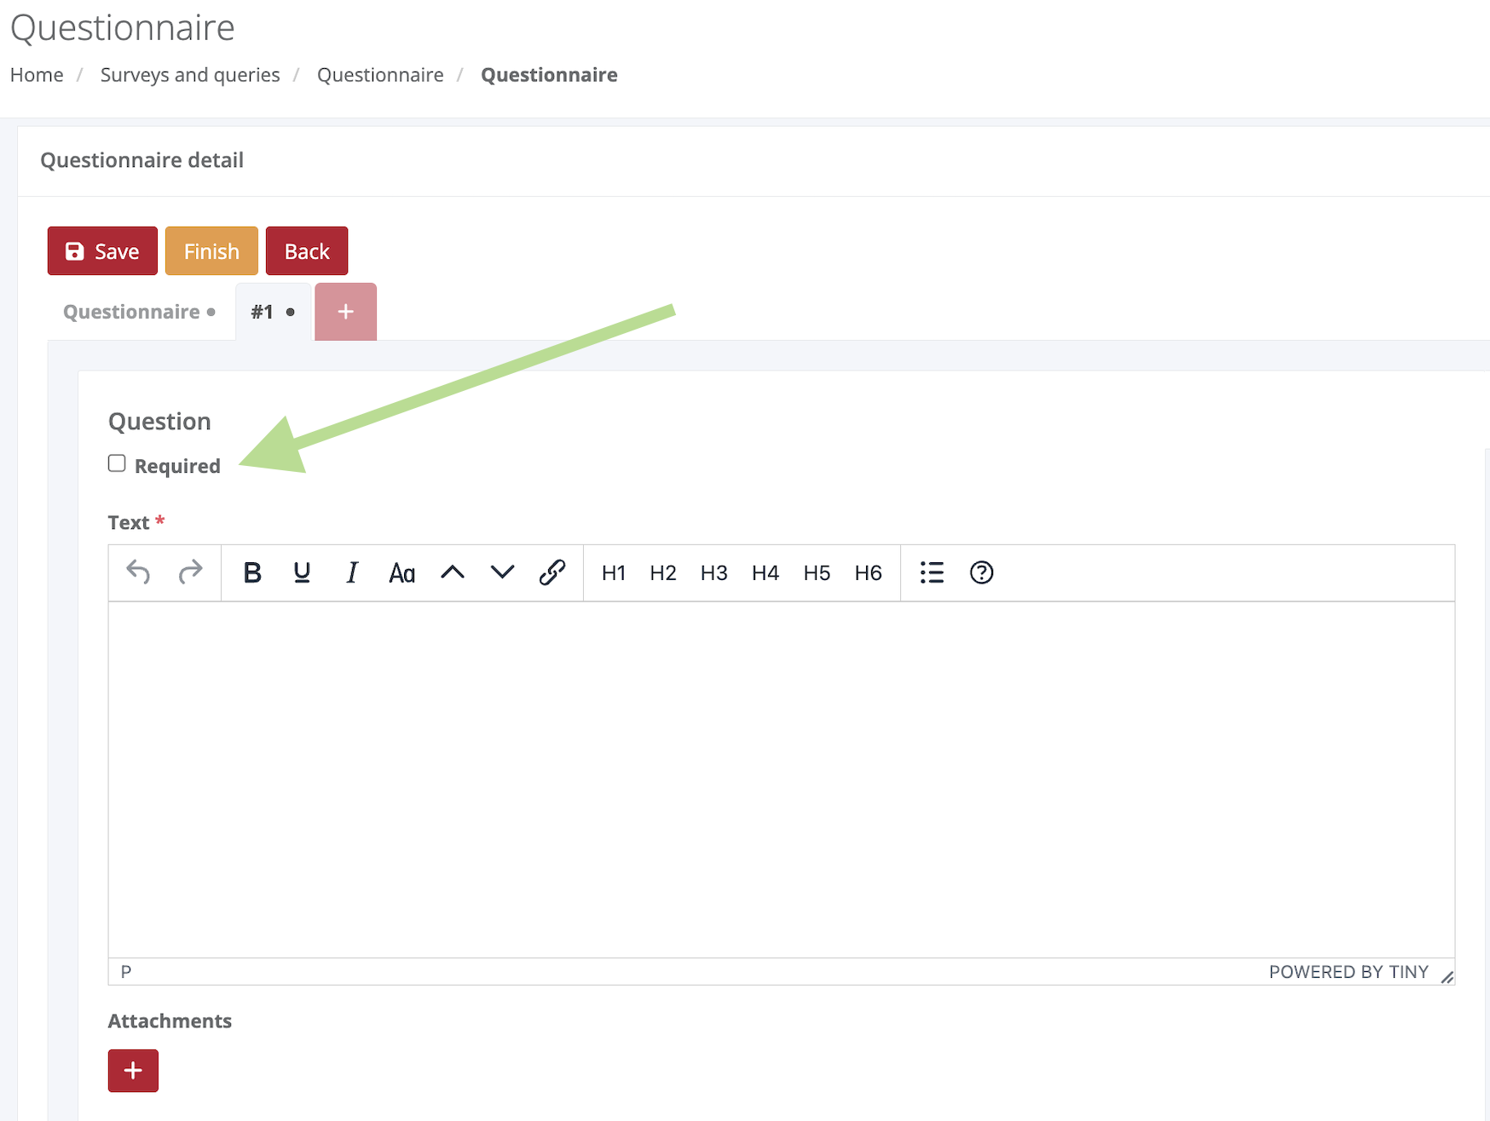Save the questionnaire
The image size is (1490, 1121).
[x=102, y=251]
